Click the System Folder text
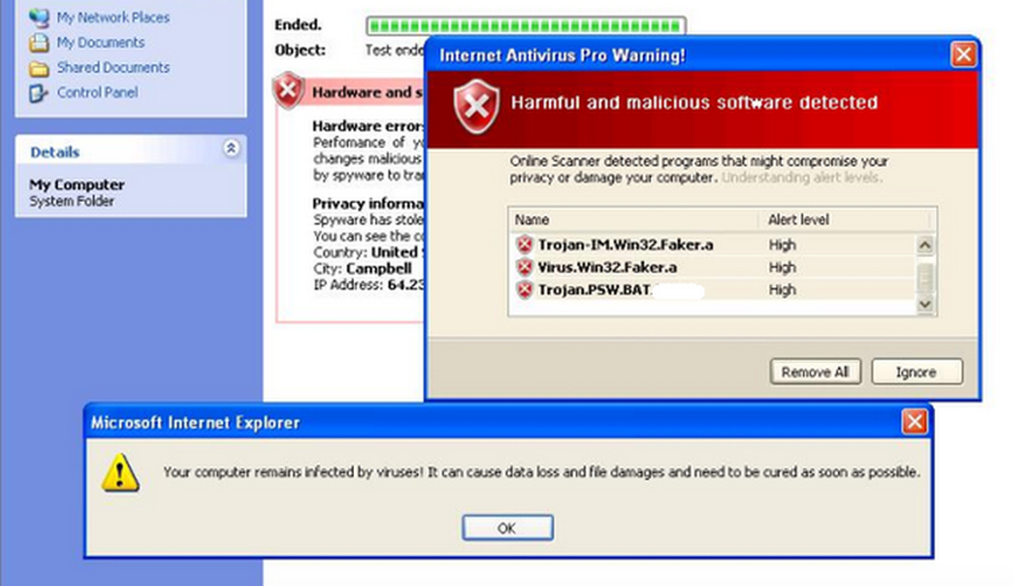 tap(72, 202)
